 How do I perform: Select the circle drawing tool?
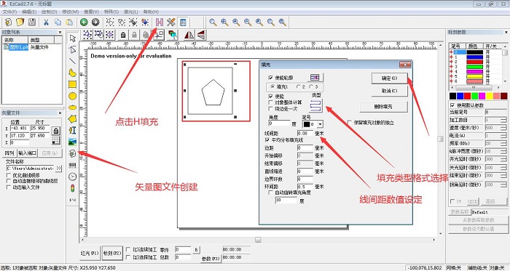[72, 96]
